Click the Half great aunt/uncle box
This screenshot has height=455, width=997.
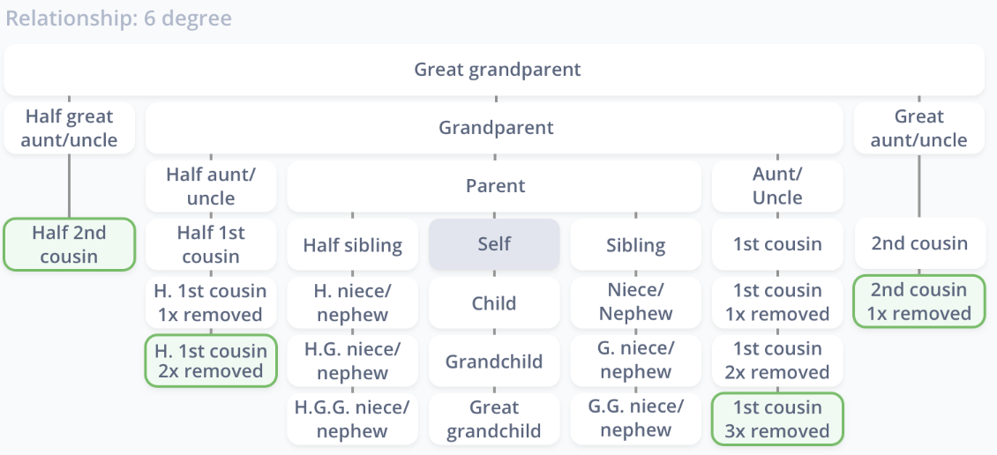click(x=70, y=128)
